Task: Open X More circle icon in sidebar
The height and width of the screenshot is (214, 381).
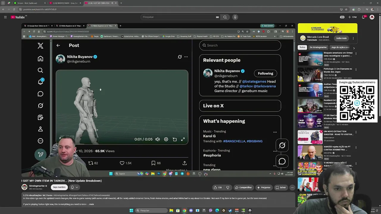Action: 40,141
